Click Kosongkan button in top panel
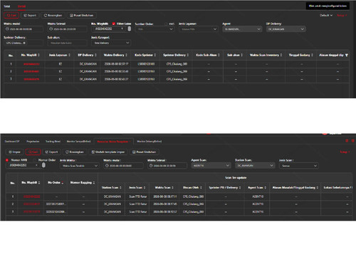Image resolution: width=356 pixels, height=267 pixels. tap(53, 16)
